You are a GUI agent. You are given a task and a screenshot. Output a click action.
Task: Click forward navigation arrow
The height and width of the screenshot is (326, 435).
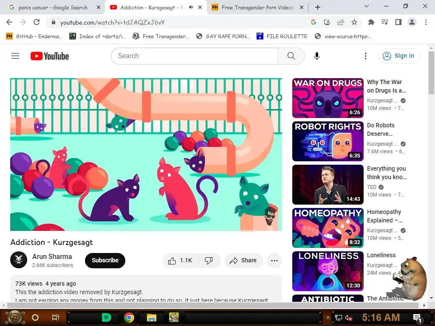tap(23, 22)
